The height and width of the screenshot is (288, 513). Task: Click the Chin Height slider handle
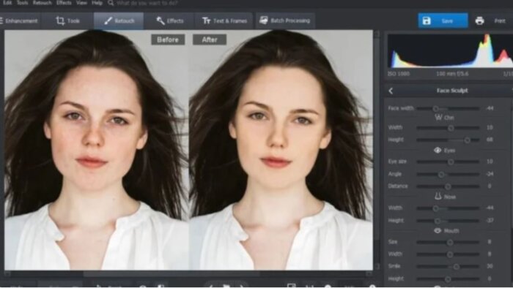point(468,140)
